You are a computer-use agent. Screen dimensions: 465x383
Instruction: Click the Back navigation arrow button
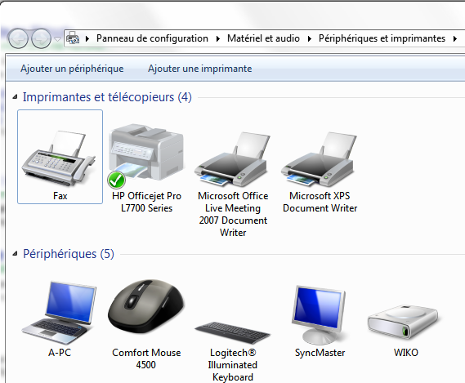[18, 38]
